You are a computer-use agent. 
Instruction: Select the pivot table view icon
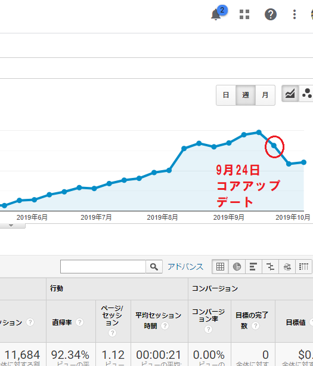click(303, 266)
